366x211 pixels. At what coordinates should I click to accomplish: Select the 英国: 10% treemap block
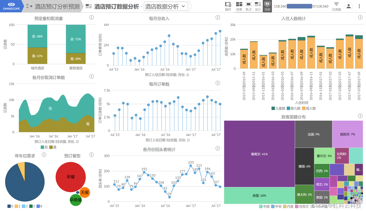click(x=259, y=196)
